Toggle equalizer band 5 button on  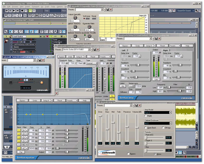(19, 145)
